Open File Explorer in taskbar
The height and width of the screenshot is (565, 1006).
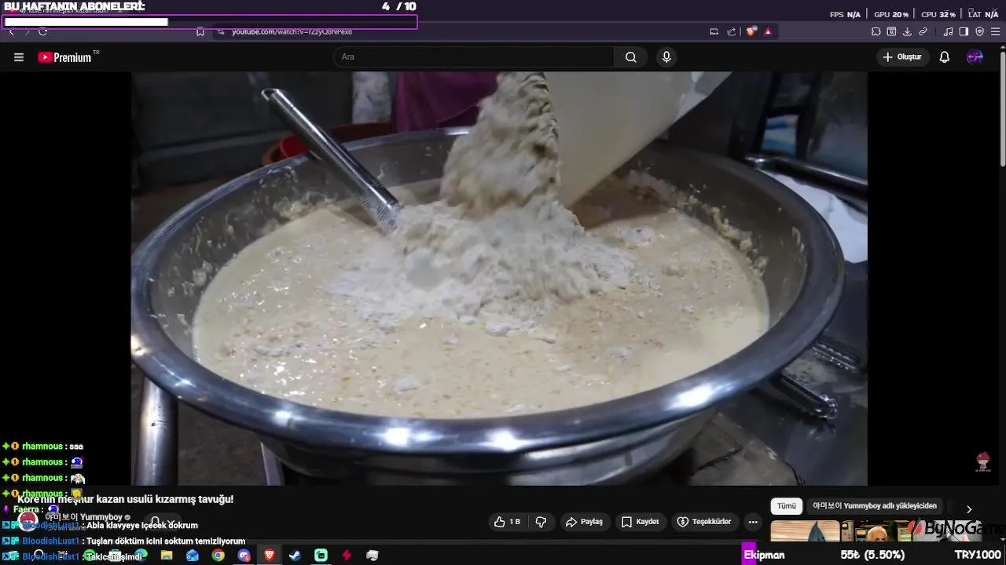click(167, 556)
